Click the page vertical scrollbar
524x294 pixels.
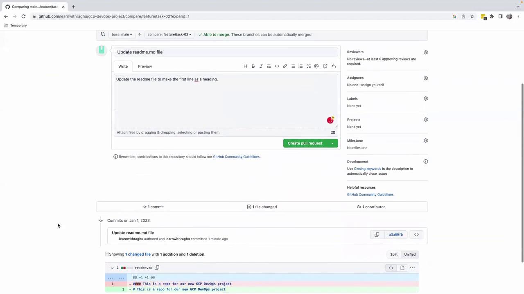point(522,173)
